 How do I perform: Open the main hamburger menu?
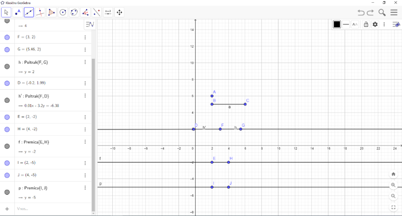[394, 12]
